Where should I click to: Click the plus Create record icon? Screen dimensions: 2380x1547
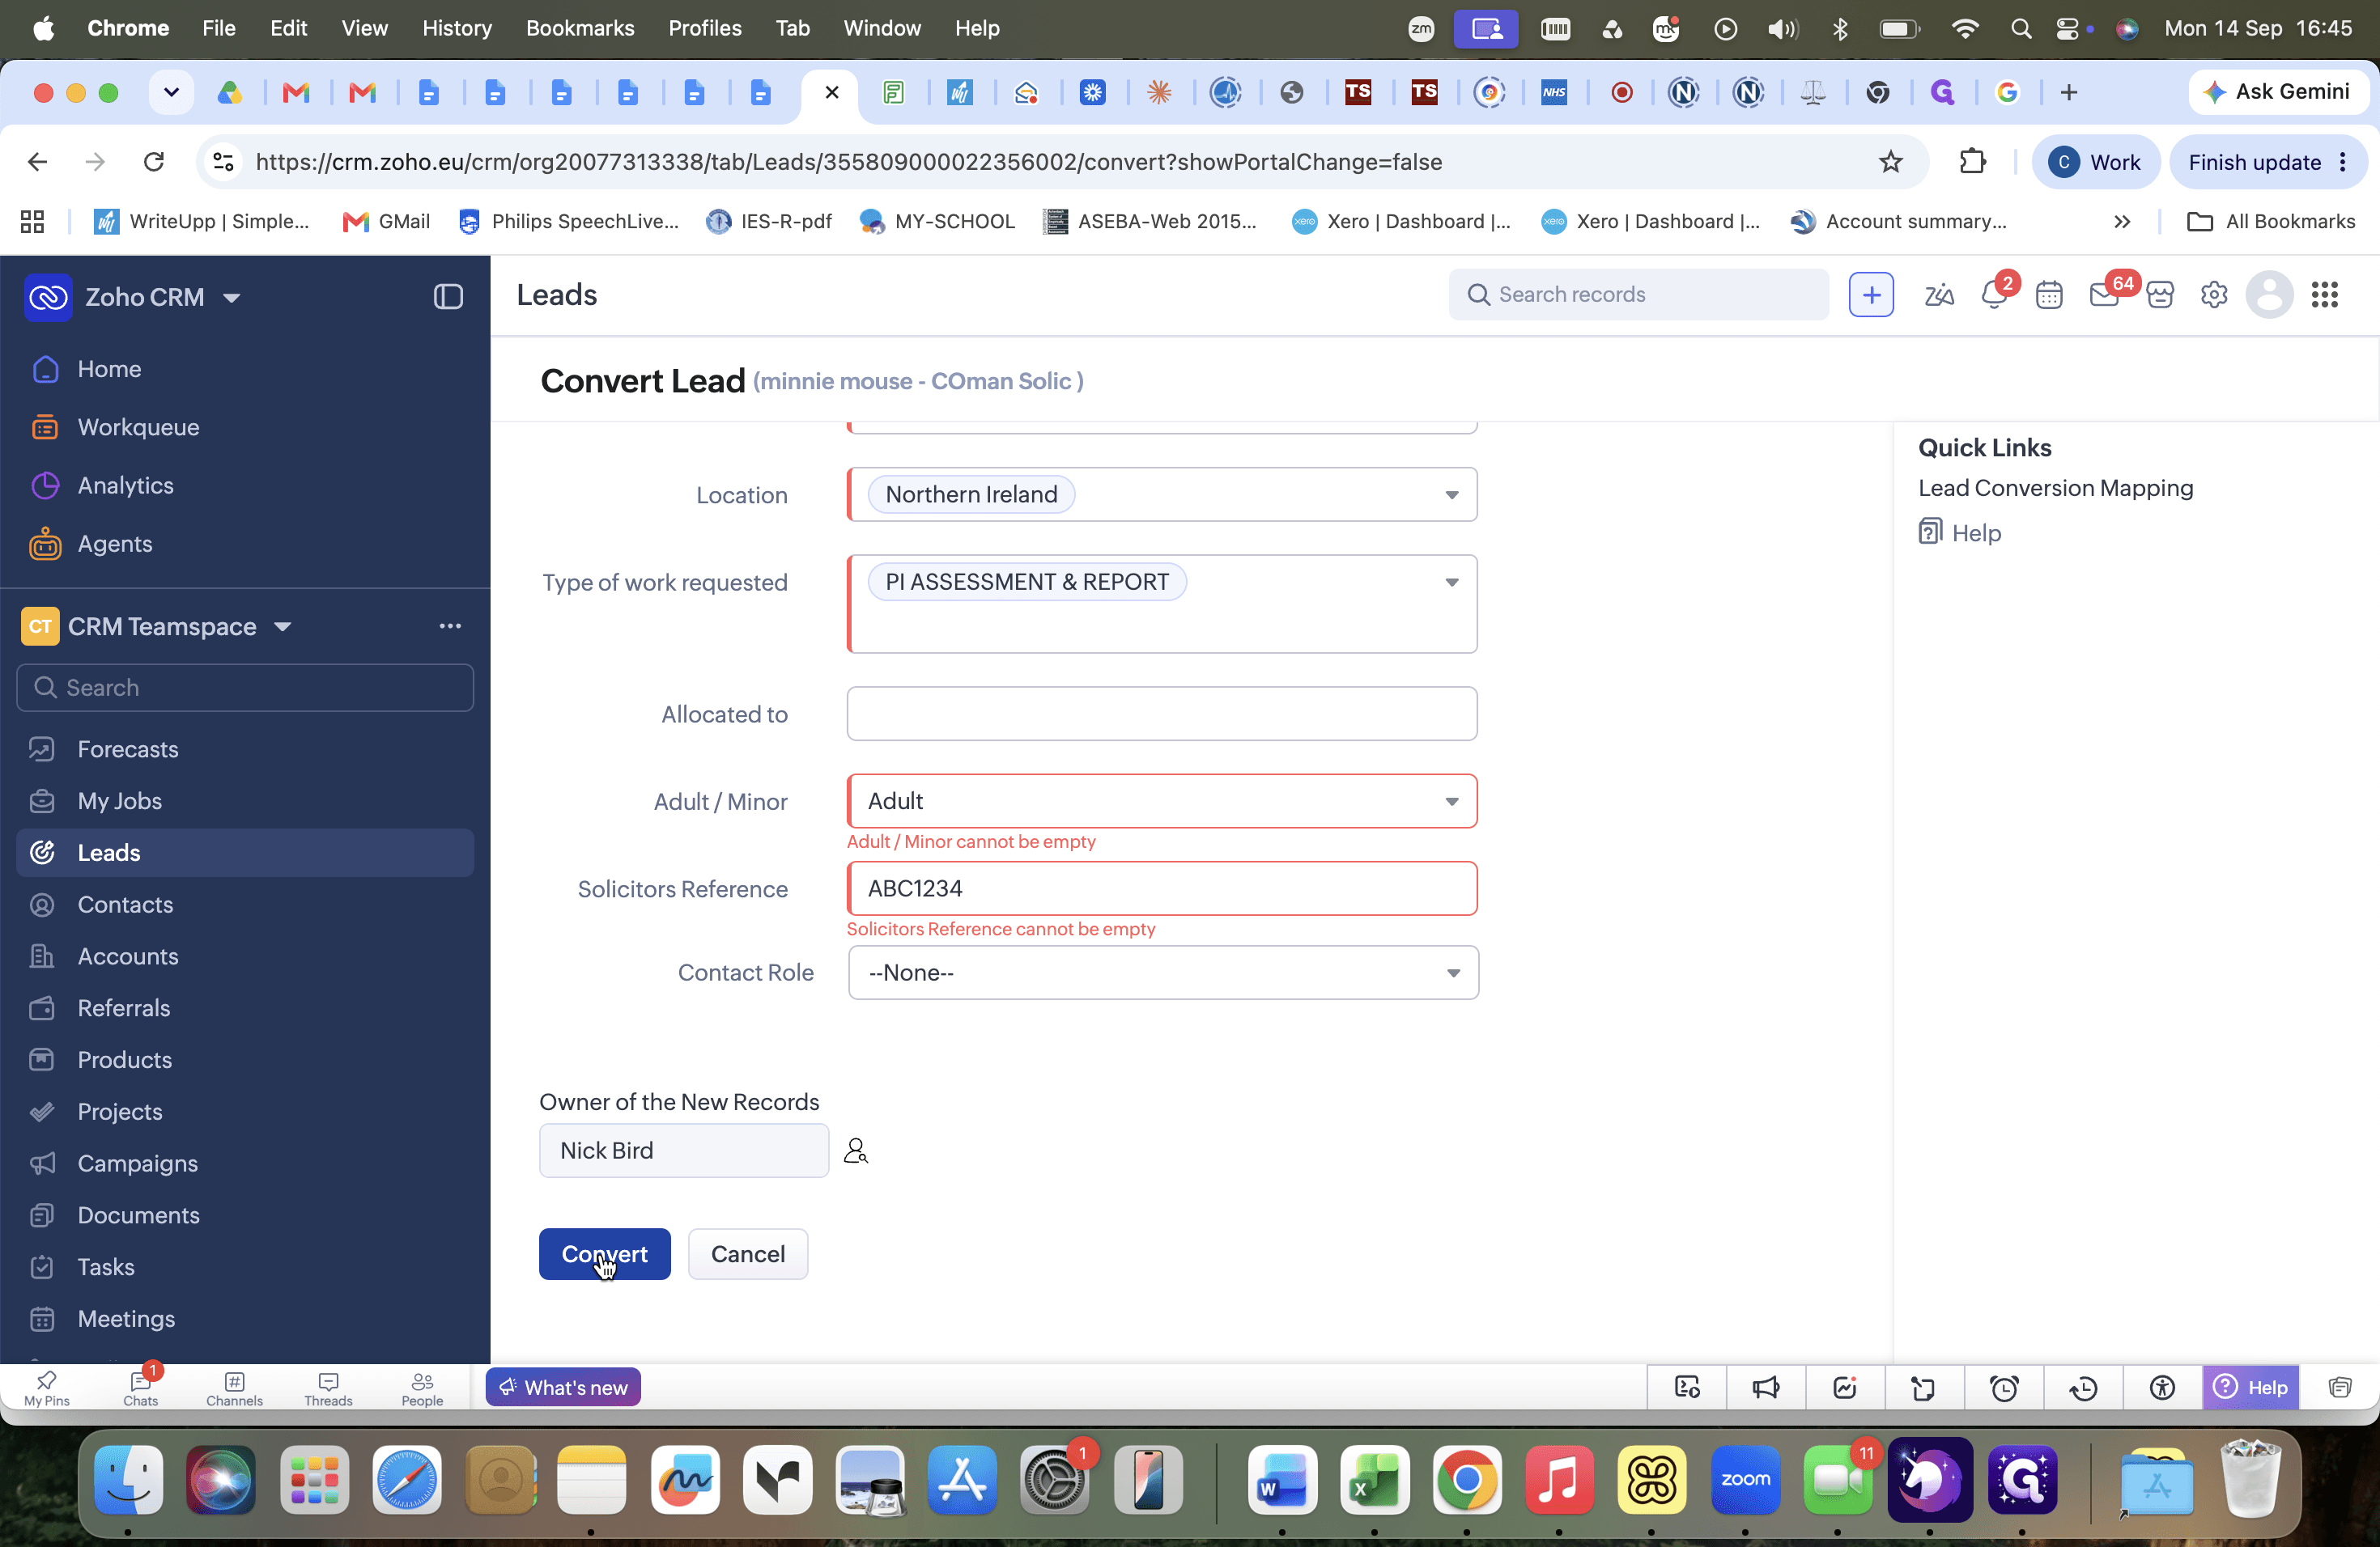tap(1871, 295)
